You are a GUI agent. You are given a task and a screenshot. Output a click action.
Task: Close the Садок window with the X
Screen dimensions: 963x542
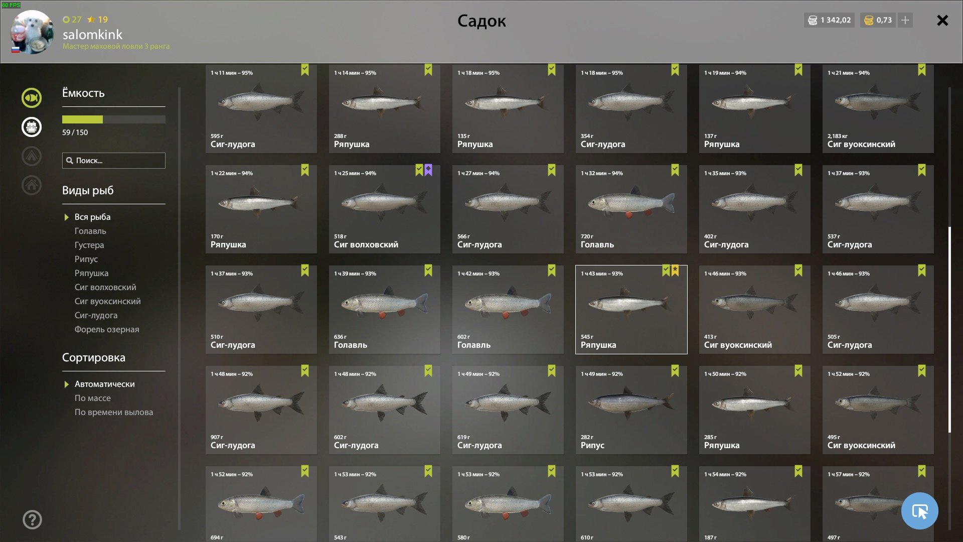coord(942,20)
